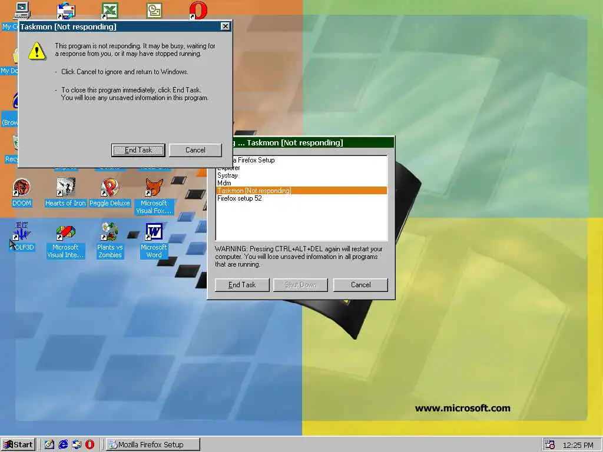The image size is (603, 452).
Task: Open the WOLF3D desktop shortcut
Action: (x=22, y=237)
